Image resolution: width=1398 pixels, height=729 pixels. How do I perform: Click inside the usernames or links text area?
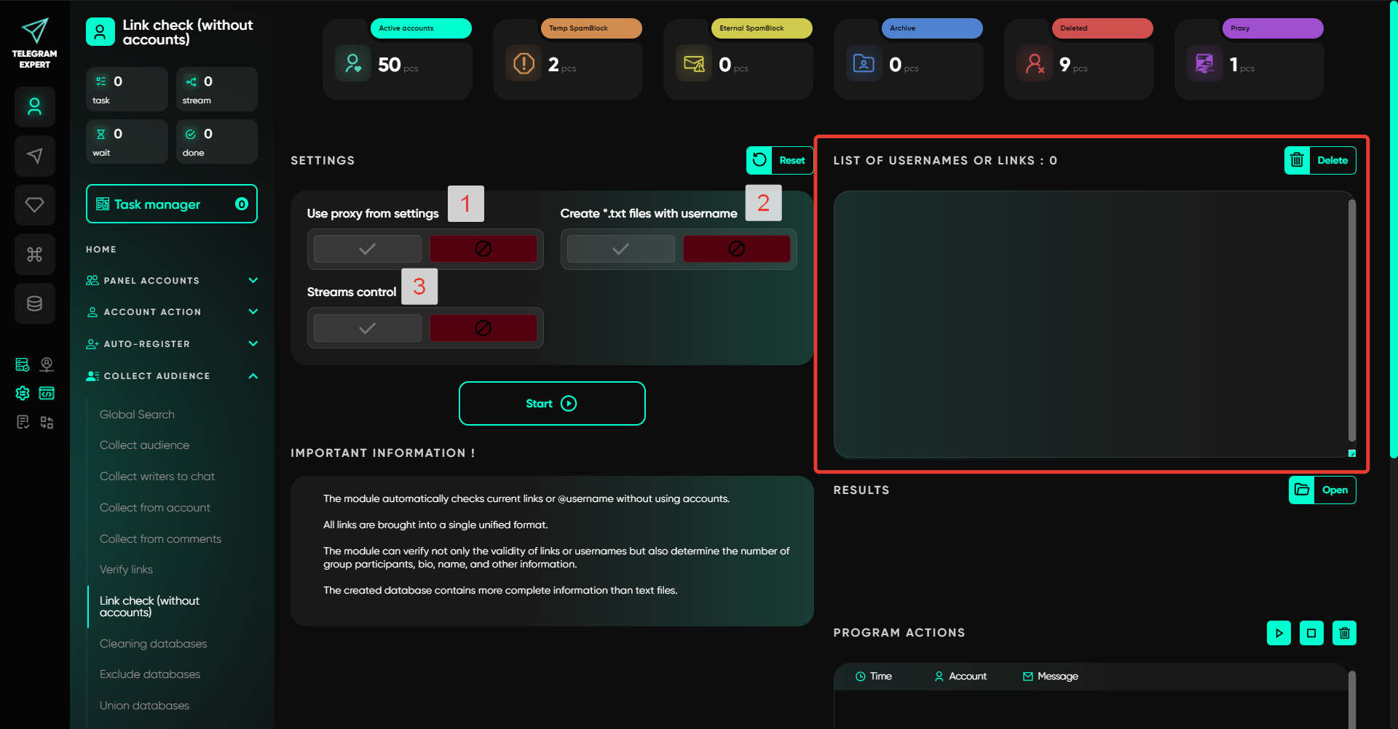[x=1090, y=324]
